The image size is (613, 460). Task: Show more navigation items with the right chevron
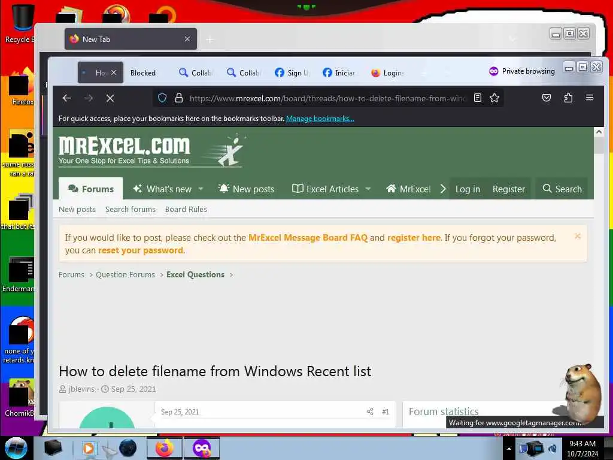tap(443, 189)
